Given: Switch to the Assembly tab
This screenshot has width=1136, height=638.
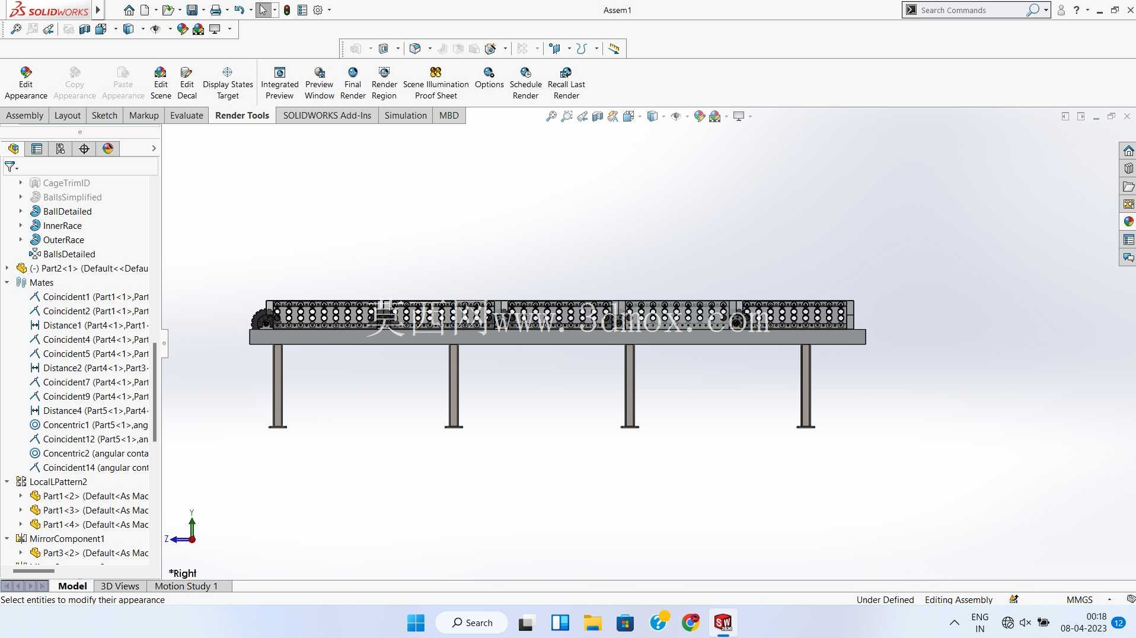Looking at the screenshot, I should tap(24, 115).
